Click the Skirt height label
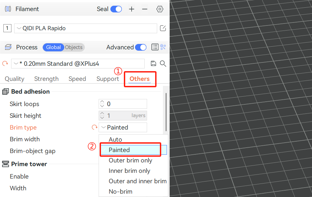 point(26,116)
